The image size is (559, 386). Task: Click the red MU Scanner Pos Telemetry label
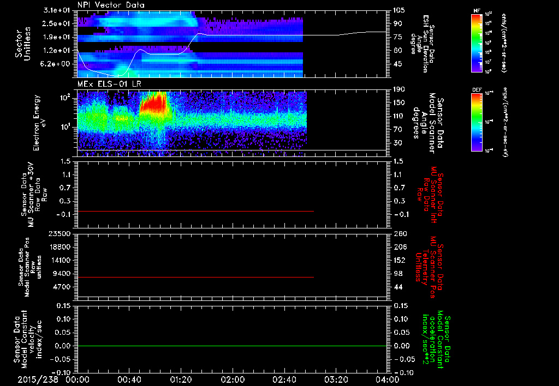tap(429, 267)
